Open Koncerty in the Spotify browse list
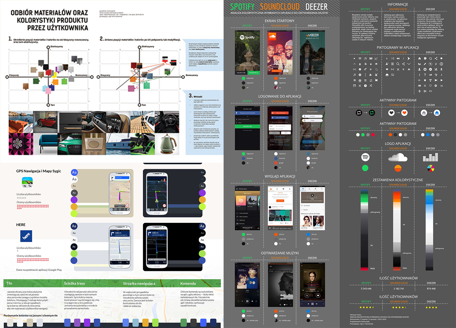 pyautogui.click(x=242, y=224)
